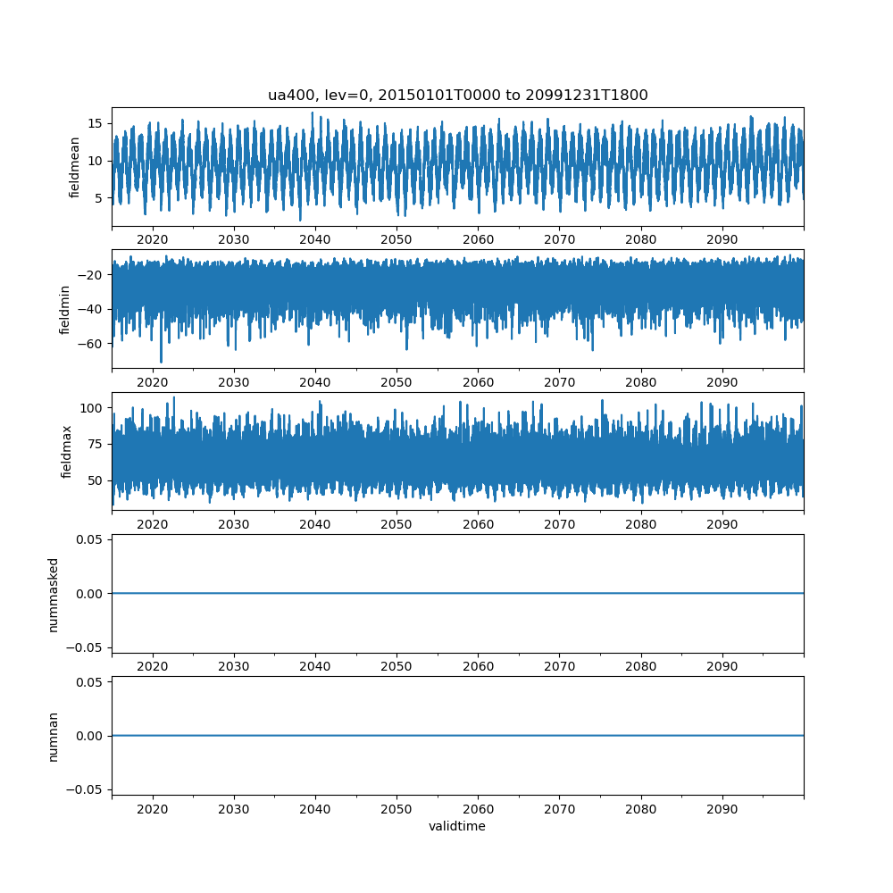
Task: Click the 2070 tick under fieldmax plot
Action: pos(559,525)
